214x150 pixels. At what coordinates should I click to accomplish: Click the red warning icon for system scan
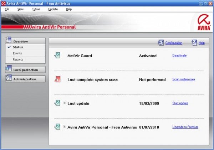(58, 79)
